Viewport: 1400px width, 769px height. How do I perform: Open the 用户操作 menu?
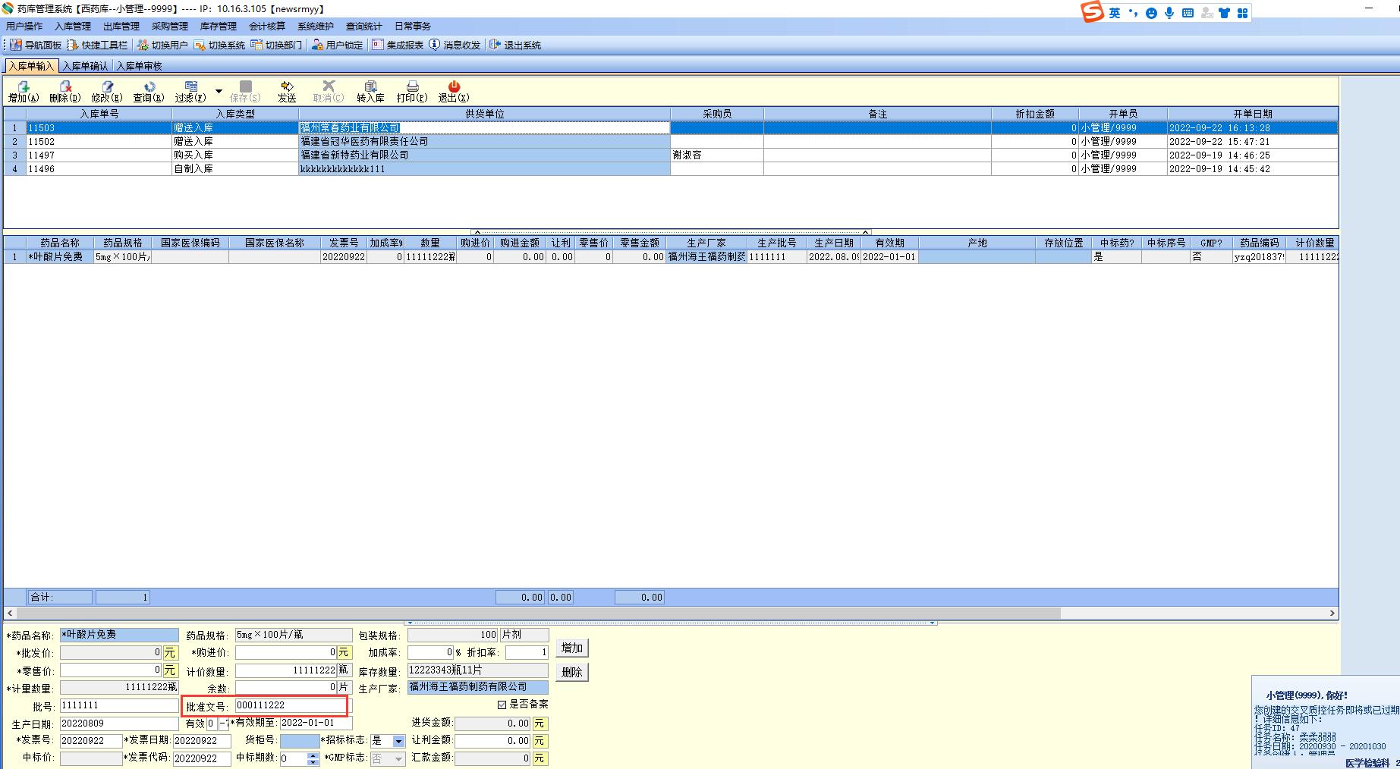24,27
